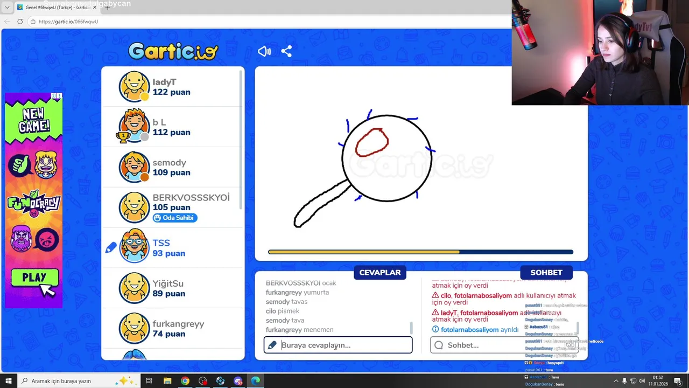
Task: Click pencil icon in answer field
Action: [x=272, y=345]
